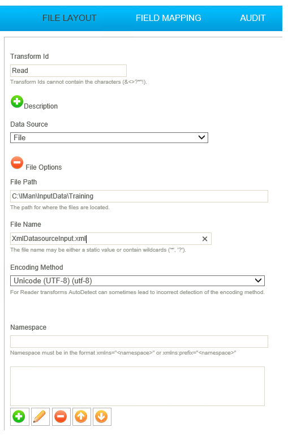
Task: Remove the selected namespace with the bottom red minus button
Action: pyautogui.click(x=61, y=417)
